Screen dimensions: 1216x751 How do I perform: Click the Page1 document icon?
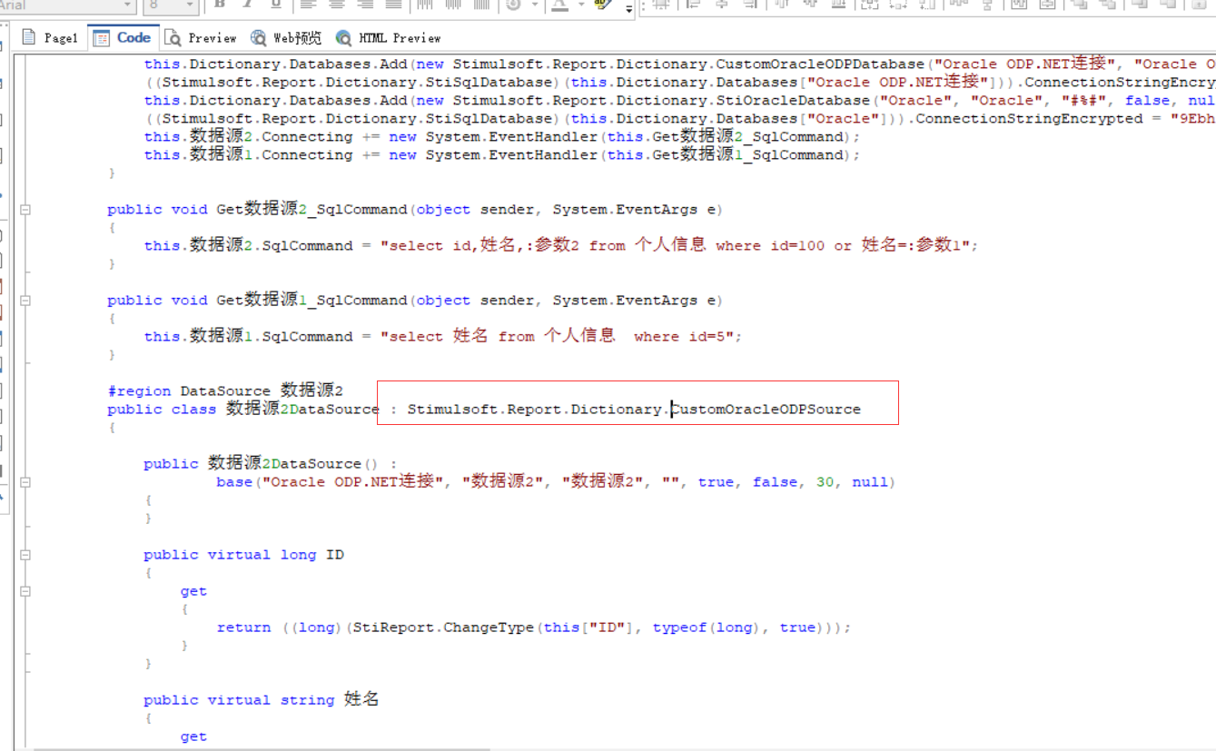point(29,38)
